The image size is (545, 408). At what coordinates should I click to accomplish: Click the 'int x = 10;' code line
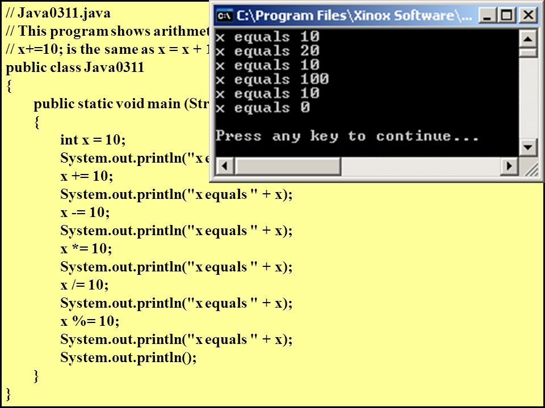click(x=93, y=140)
